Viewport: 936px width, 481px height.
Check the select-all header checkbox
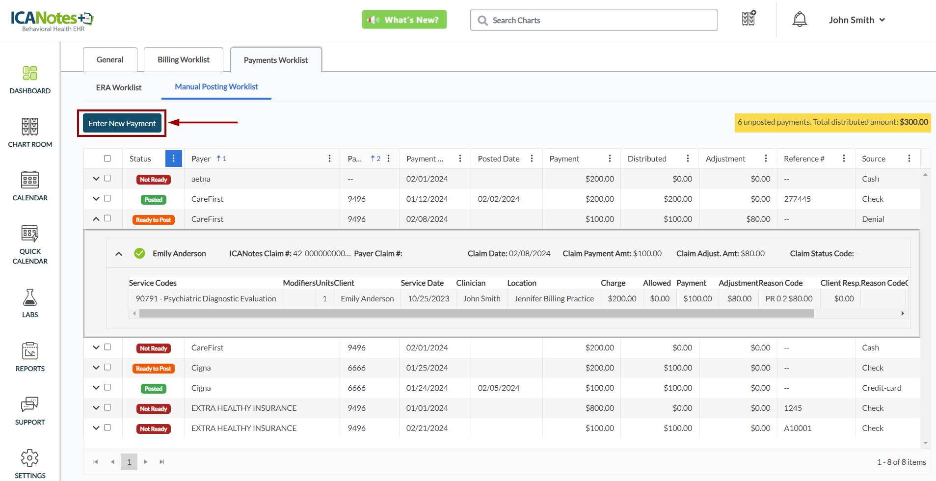pos(107,159)
